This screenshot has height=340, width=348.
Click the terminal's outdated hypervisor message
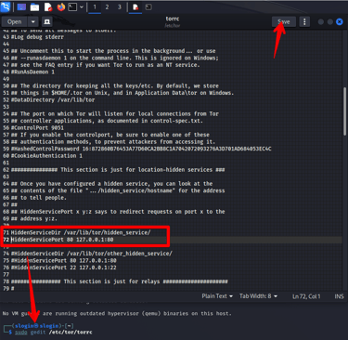(x=117, y=314)
